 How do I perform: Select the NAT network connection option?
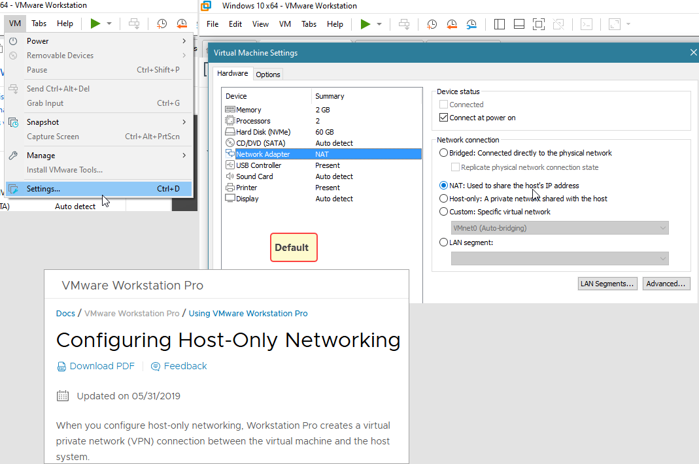(x=443, y=186)
